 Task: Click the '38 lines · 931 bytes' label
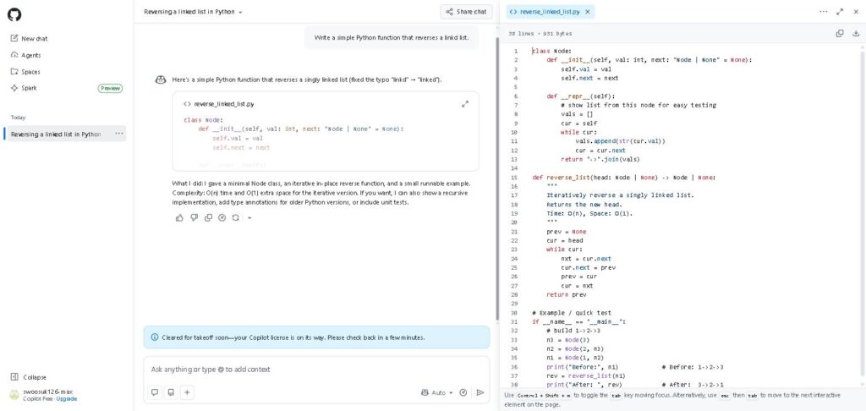click(x=540, y=34)
